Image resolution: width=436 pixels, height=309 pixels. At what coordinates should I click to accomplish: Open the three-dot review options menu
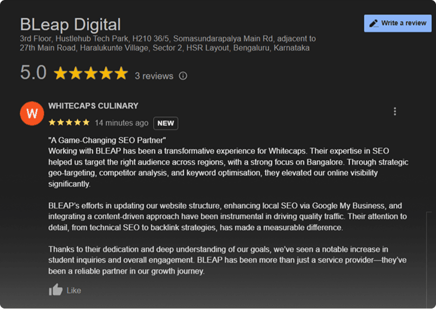tap(395, 111)
